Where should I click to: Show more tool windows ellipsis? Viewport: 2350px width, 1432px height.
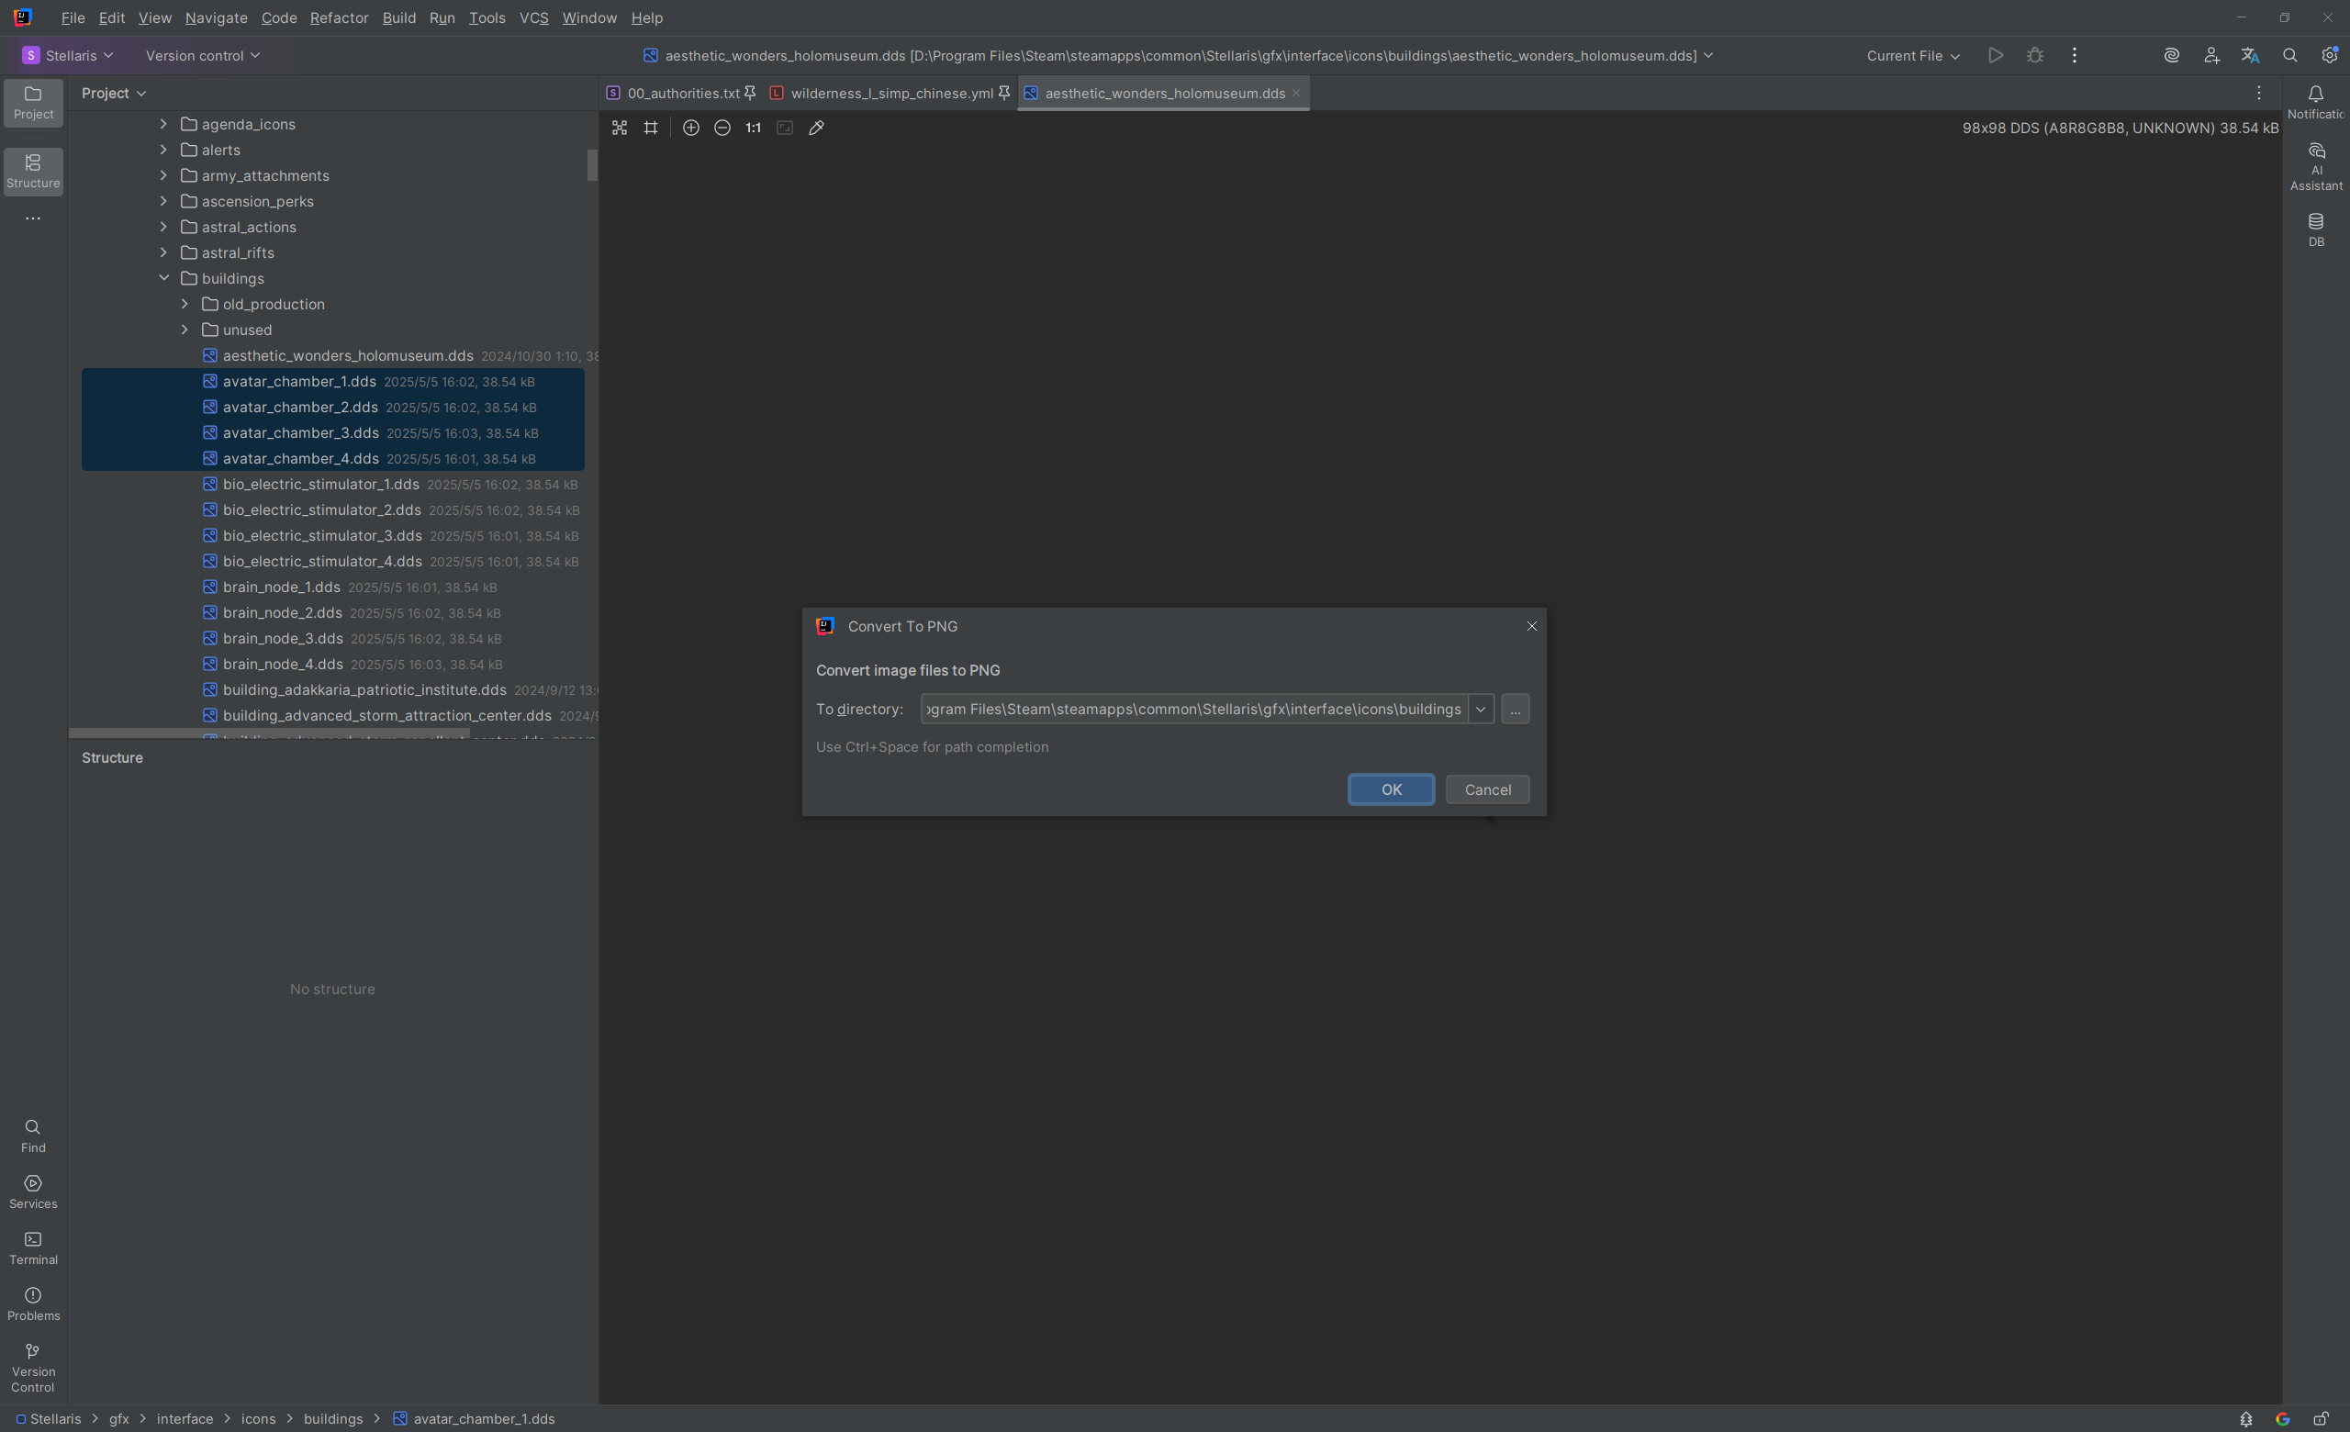(x=33, y=218)
